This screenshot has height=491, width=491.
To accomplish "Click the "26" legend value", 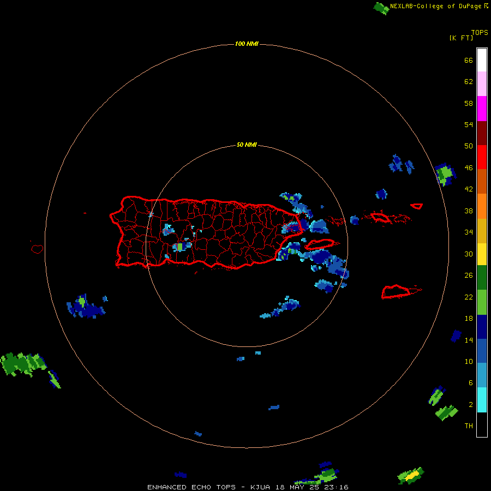I will pos(469,276).
